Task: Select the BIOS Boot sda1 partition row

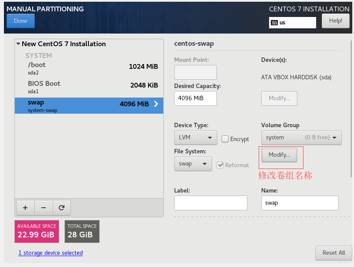Action: pyautogui.click(x=89, y=87)
